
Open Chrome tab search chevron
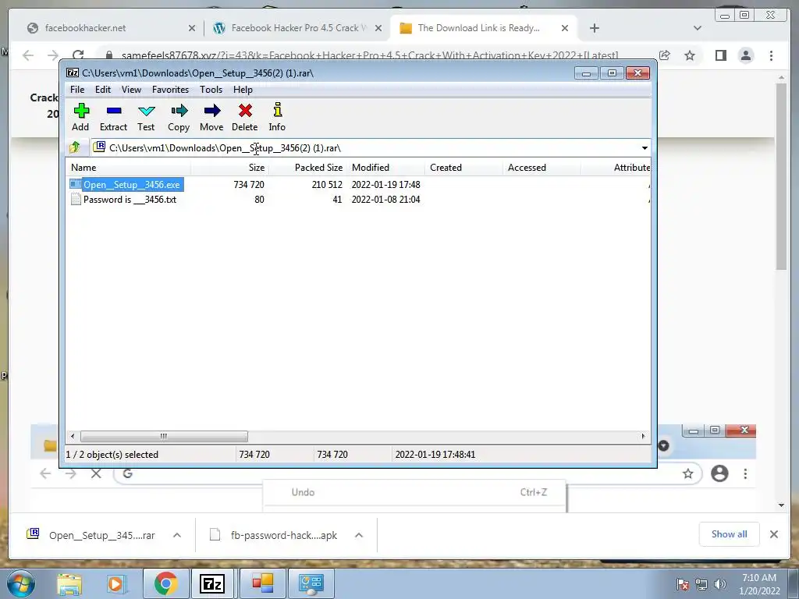698,28
